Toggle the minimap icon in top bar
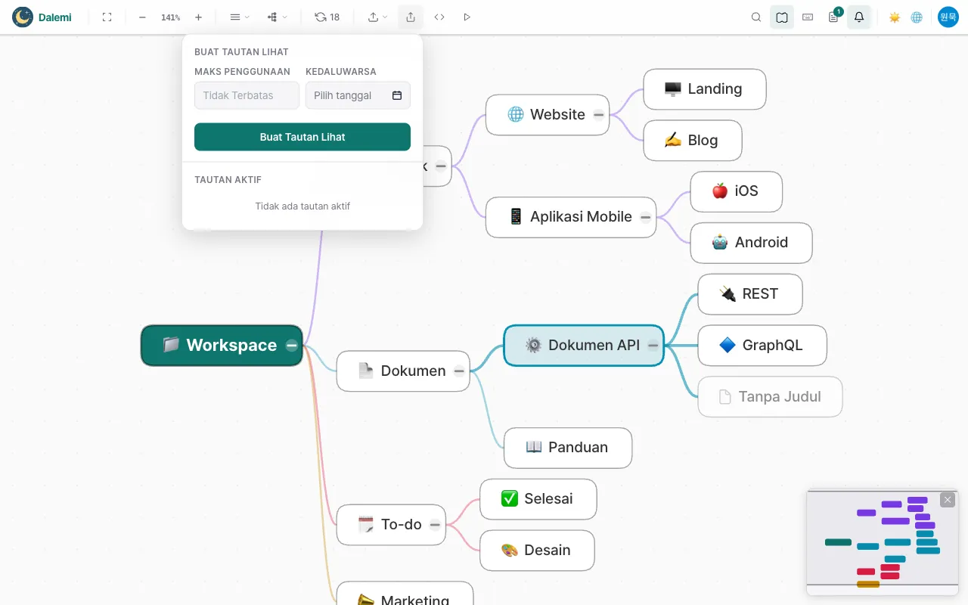 (782, 17)
